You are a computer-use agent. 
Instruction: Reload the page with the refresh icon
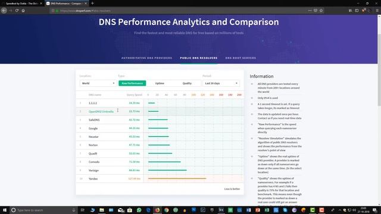[17, 11]
